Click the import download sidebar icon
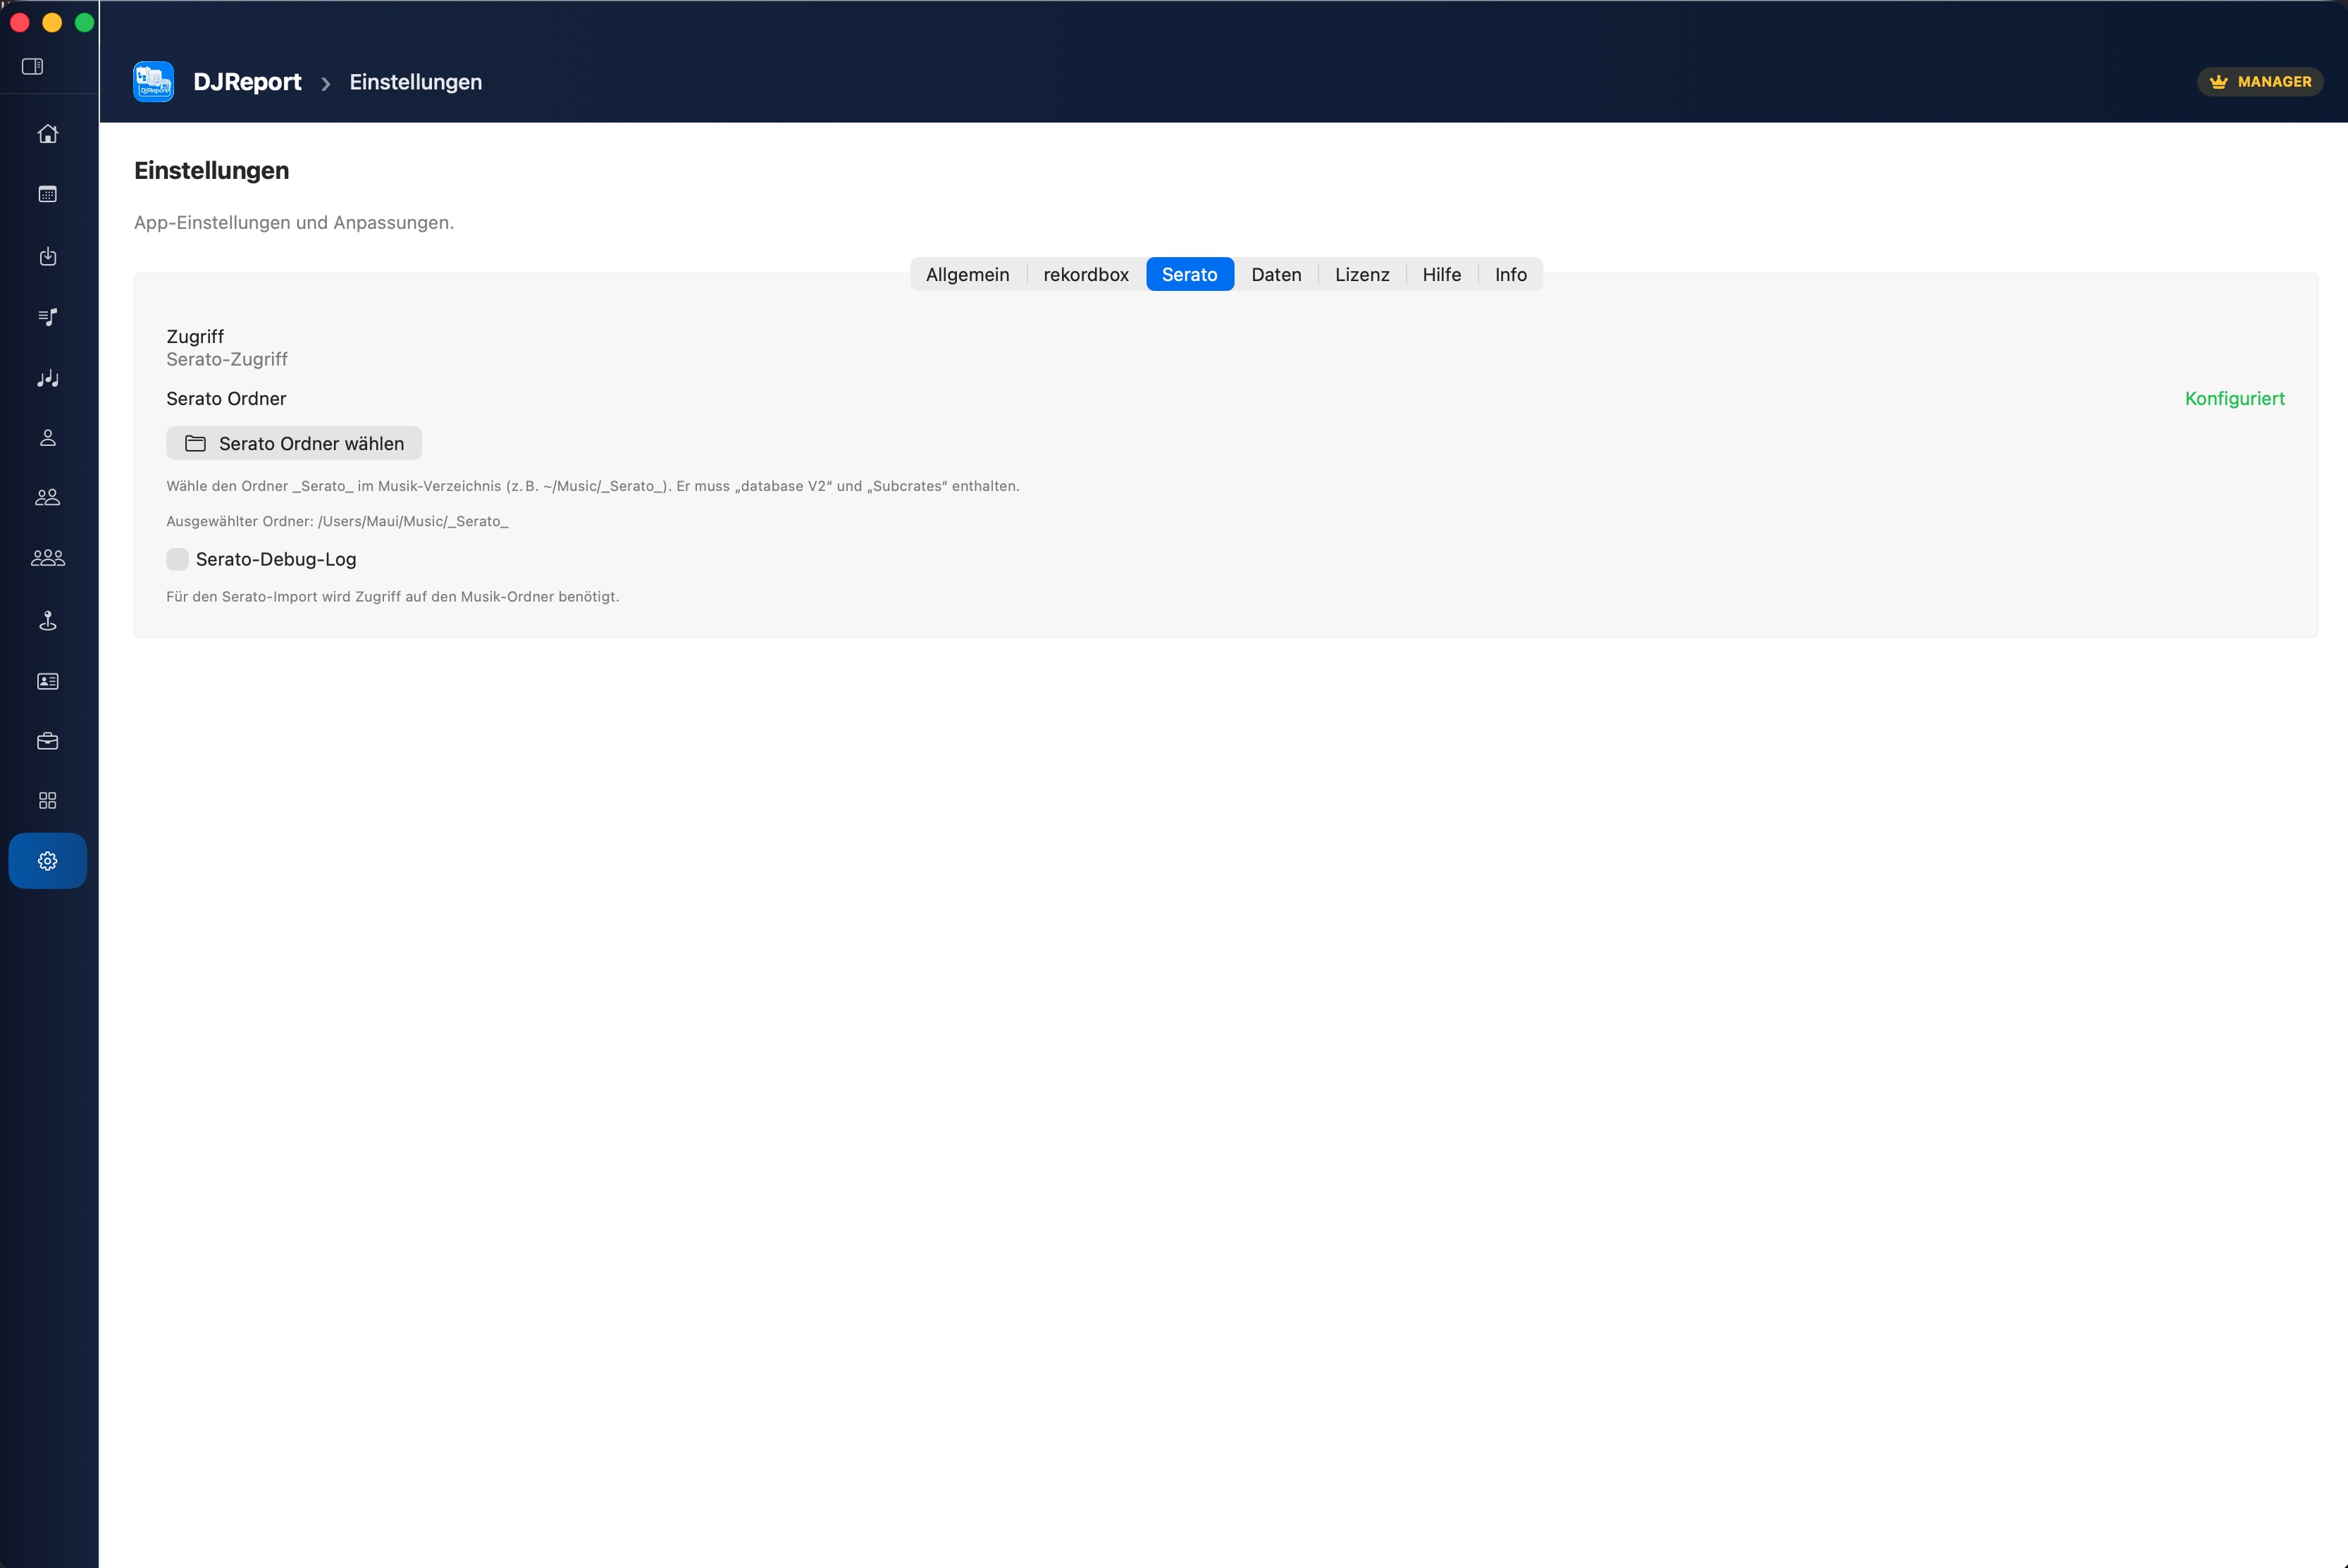Image resolution: width=2348 pixels, height=1568 pixels. [x=47, y=256]
